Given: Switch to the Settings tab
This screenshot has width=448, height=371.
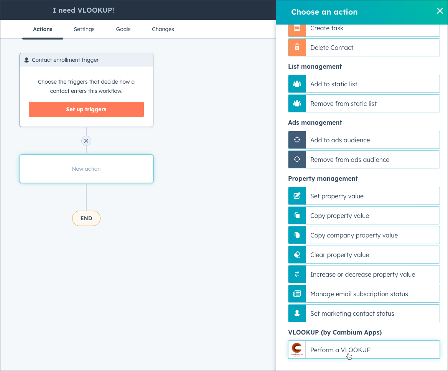Looking at the screenshot, I should [x=84, y=29].
